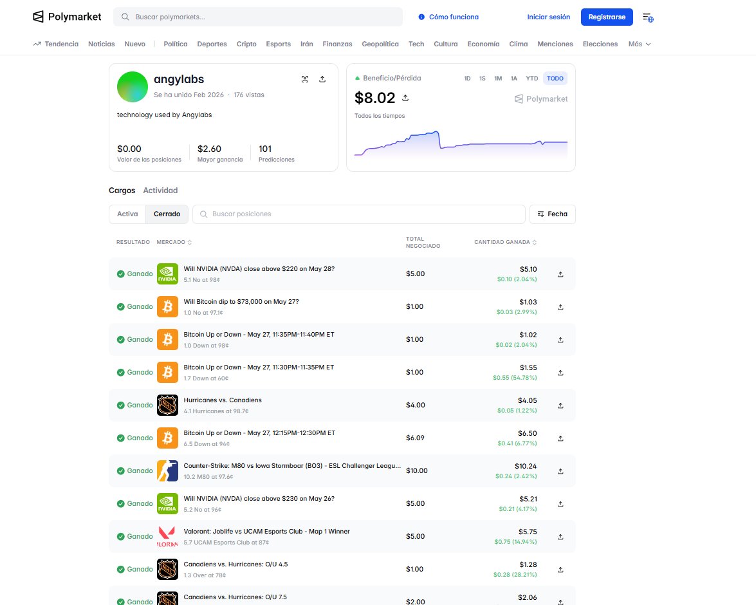Viewport: 756px width, 605px height.
Task: Open Will NVIDIA close above $220 market
Action: point(259,269)
